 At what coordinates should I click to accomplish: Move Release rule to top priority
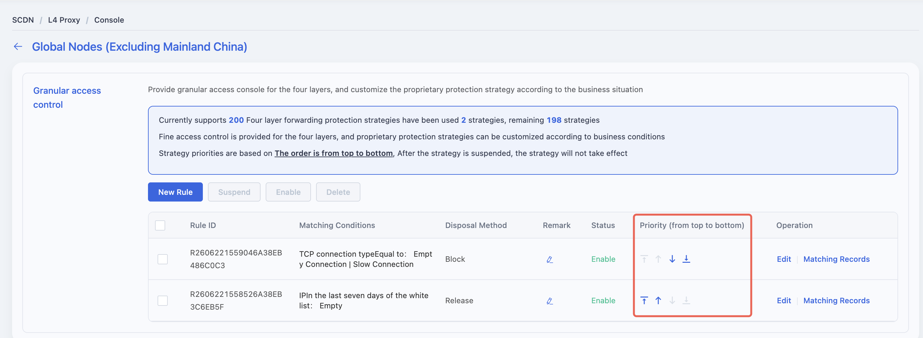644,300
